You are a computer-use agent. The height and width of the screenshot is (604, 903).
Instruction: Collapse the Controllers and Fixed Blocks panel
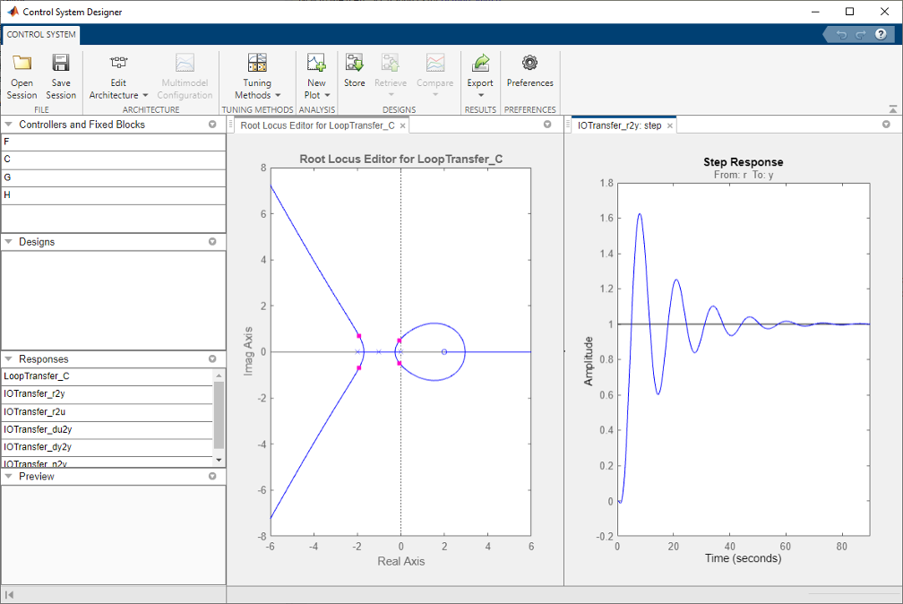(9, 125)
